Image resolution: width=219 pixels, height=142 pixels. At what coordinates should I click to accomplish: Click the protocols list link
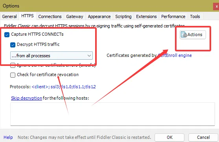[x=64, y=87]
